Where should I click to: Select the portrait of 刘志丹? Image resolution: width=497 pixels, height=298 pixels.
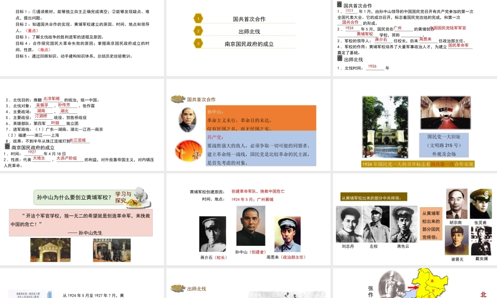coord(349,224)
